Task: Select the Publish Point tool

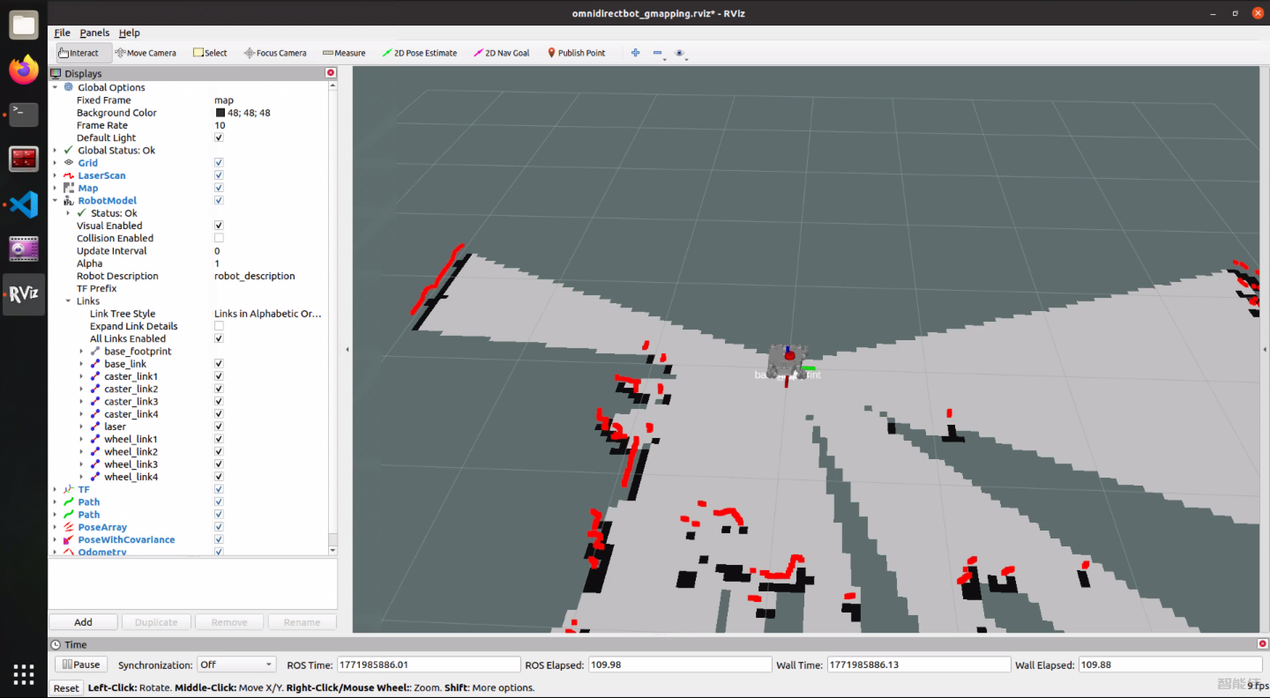Action: pyautogui.click(x=576, y=53)
